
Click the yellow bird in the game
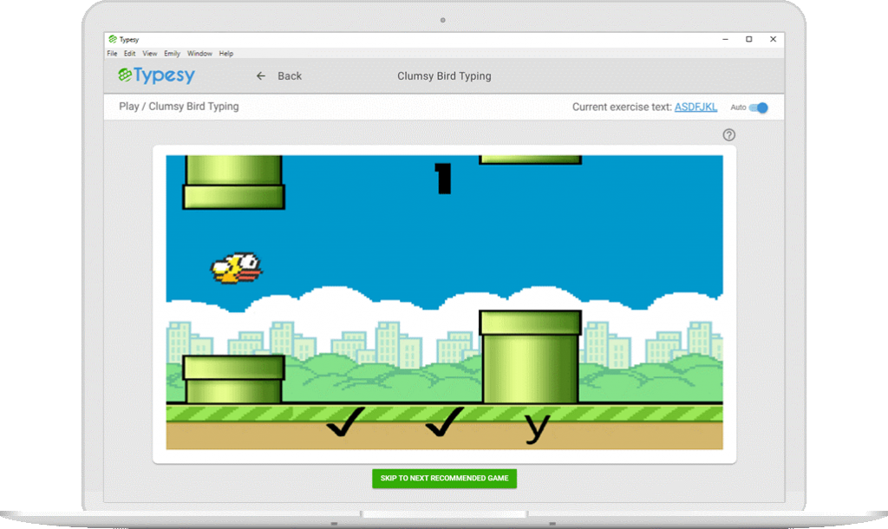pyautogui.click(x=236, y=268)
